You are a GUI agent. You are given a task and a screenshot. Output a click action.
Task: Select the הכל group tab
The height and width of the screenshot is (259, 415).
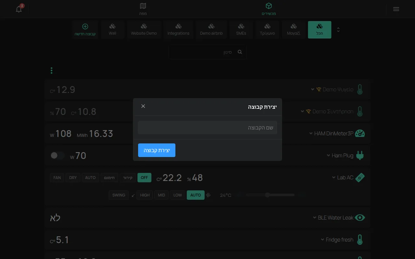pyautogui.click(x=320, y=30)
